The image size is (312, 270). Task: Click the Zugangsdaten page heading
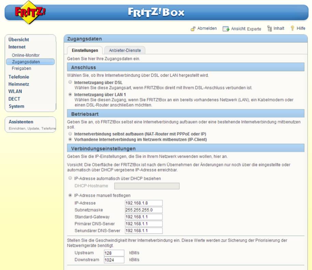point(85,39)
